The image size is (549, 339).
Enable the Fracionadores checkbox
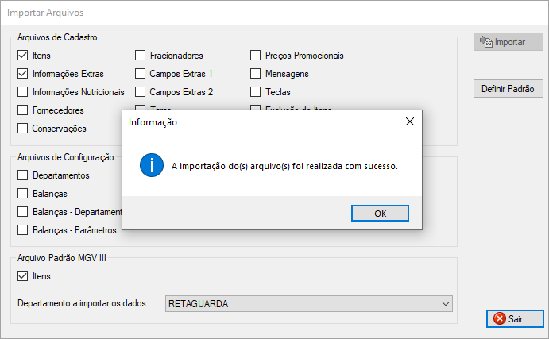(x=140, y=56)
